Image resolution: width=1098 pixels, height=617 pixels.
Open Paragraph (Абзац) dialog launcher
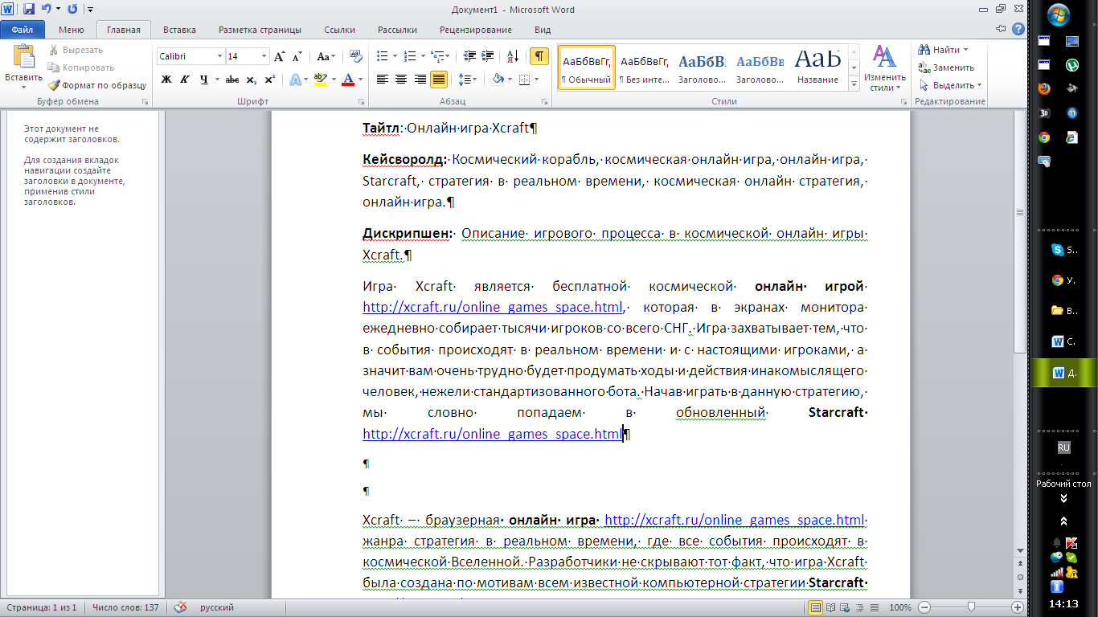[x=544, y=102]
